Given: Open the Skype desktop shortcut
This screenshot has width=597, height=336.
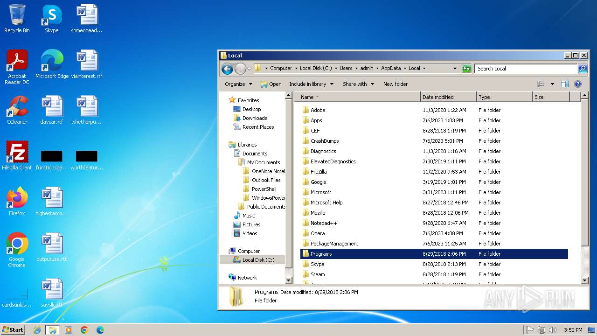Looking at the screenshot, I should coord(51,19).
